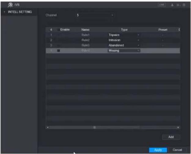Click the horizontal scrollbar thumb
Screen dimensions: 191x154
click(x=94, y=127)
